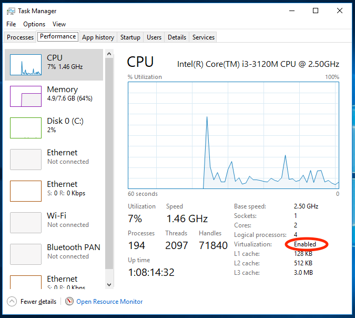355x318 pixels.
Task: Select the Wi-Fi thumbnail box
Action: click(x=26, y=223)
